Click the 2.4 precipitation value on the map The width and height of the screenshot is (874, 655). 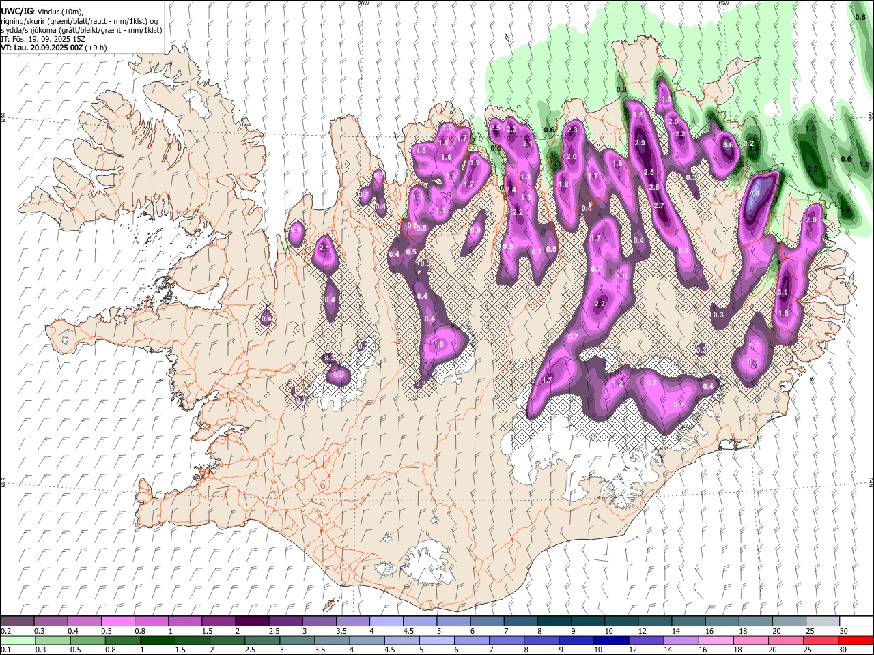[x=510, y=190]
